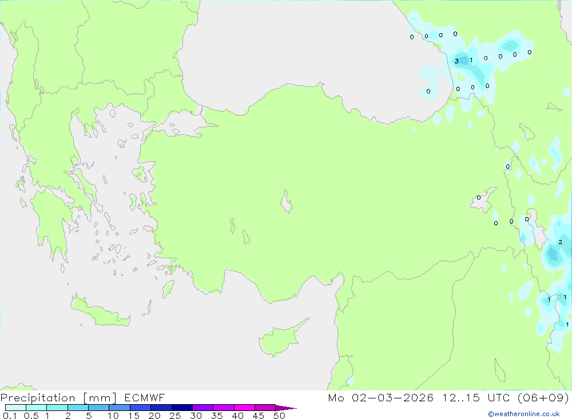This screenshot has height=419, width=572.
Task: Click the date 'Mo 02-03-2026' text
Action: 381,397
